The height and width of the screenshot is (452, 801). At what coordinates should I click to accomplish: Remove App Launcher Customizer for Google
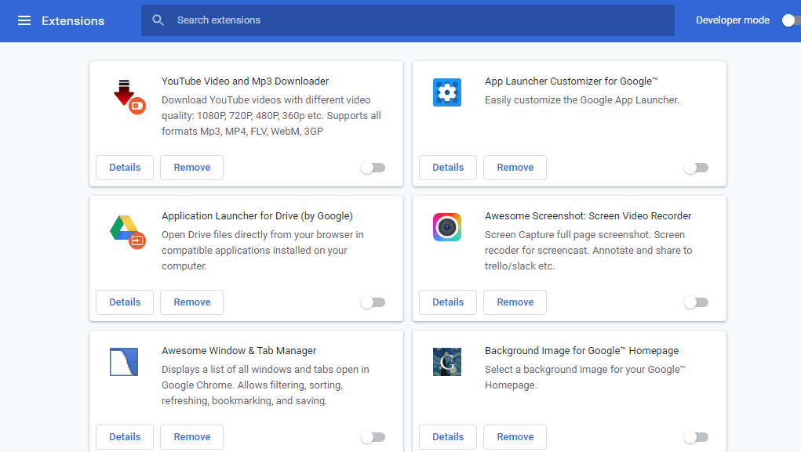coord(515,168)
